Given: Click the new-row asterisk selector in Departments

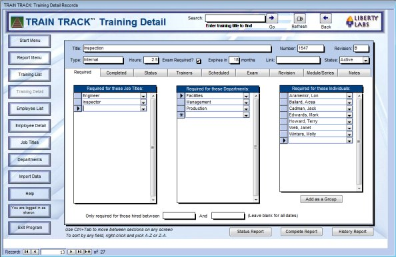Looking at the screenshot, I should (181, 115).
